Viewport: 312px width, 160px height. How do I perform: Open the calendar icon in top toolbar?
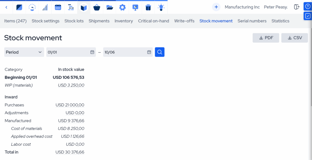coord(58,7)
